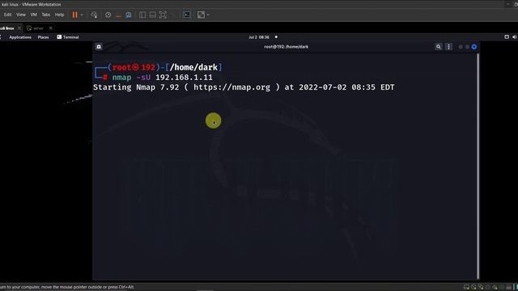The height and width of the screenshot is (291, 518).
Task: Enter full screen mode icon
Action: 163,15
